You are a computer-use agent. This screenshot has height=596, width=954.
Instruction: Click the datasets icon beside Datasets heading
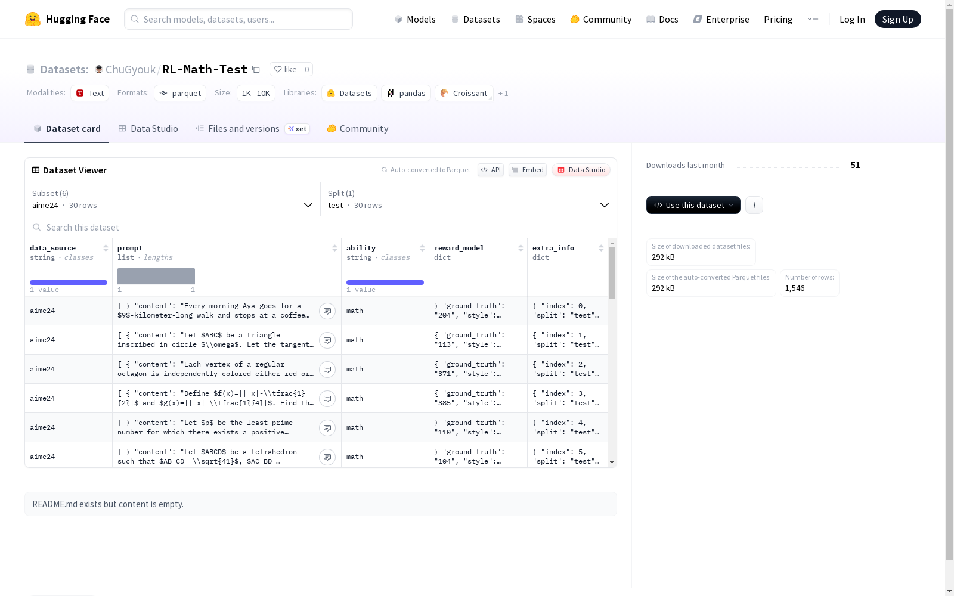(x=30, y=69)
